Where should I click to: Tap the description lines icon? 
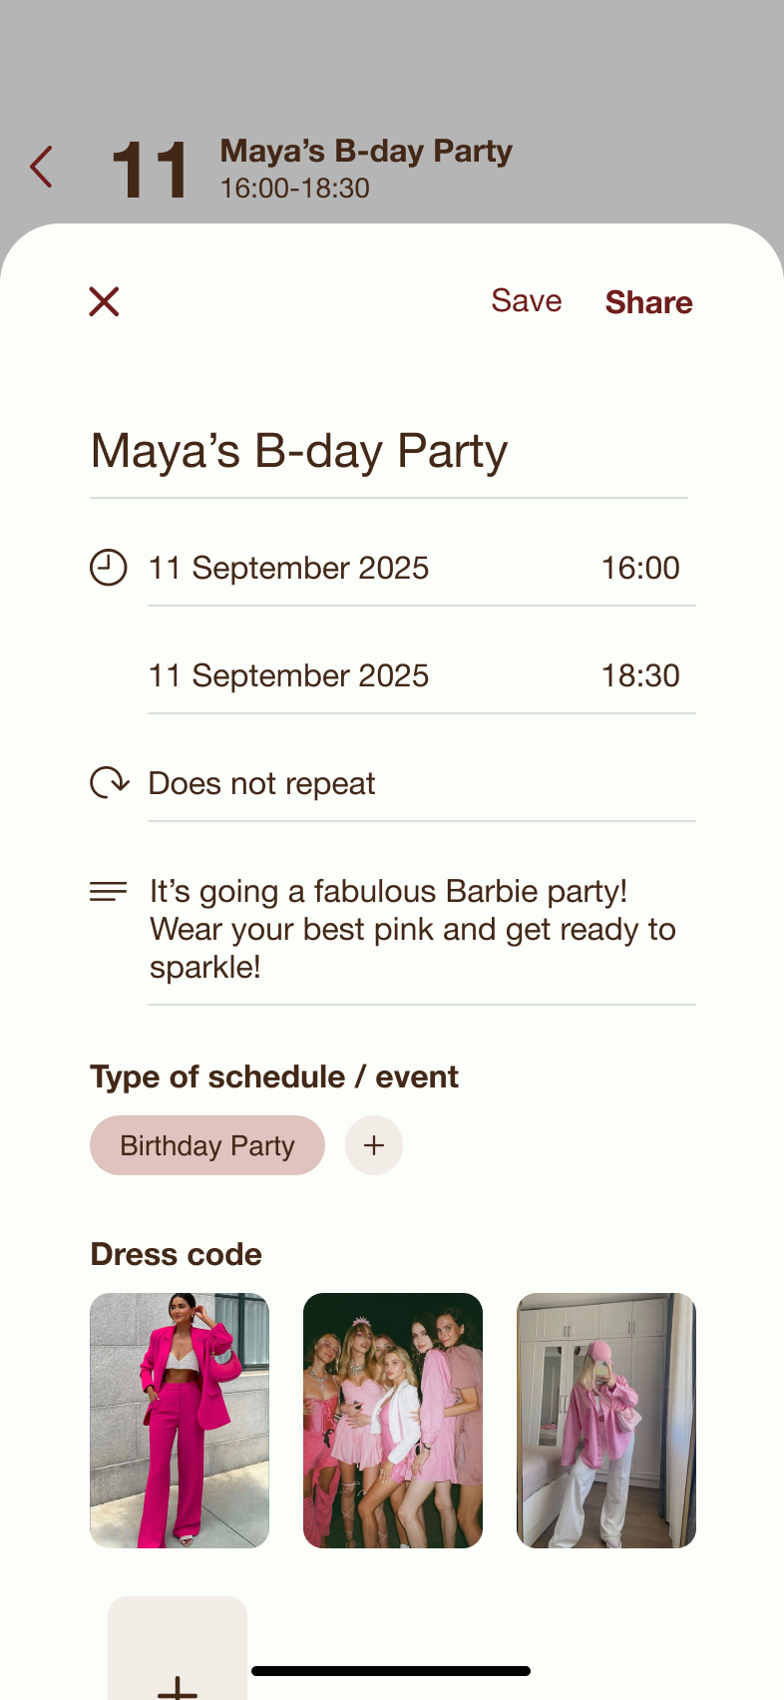tap(109, 891)
